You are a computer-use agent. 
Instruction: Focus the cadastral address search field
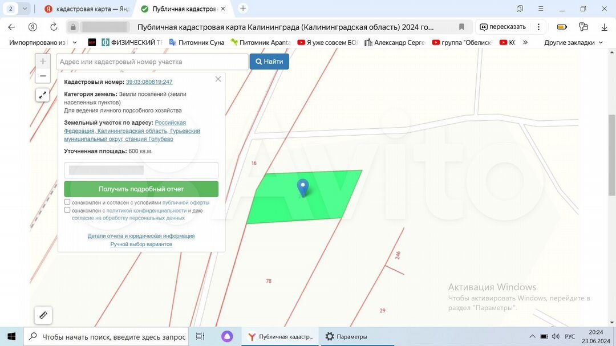(x=152, y=62)
